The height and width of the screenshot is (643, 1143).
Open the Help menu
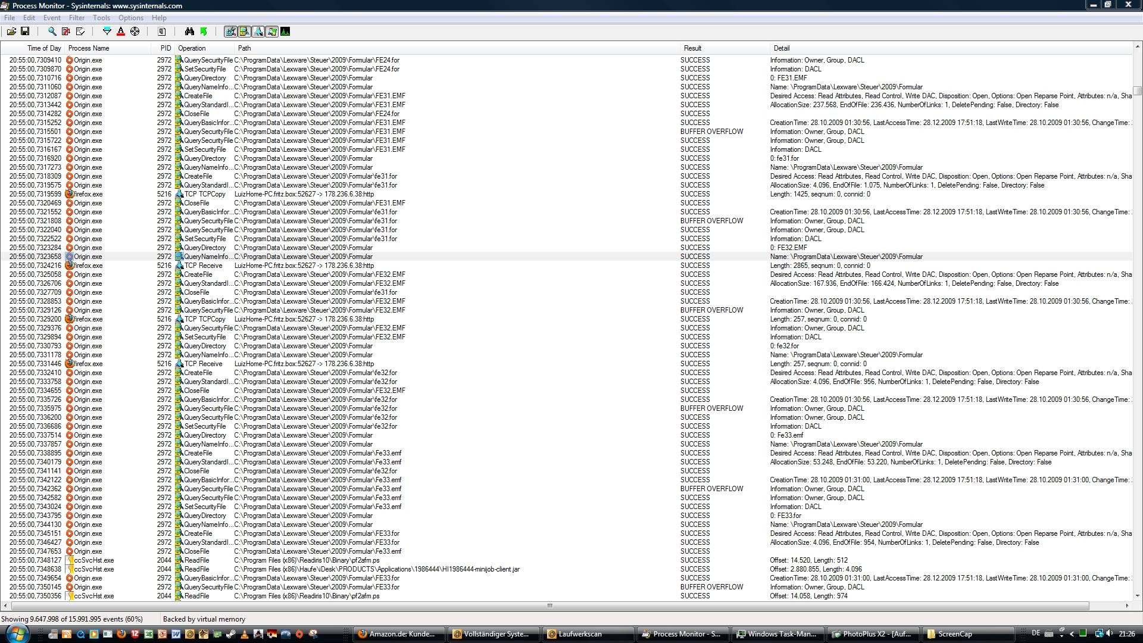159,18
